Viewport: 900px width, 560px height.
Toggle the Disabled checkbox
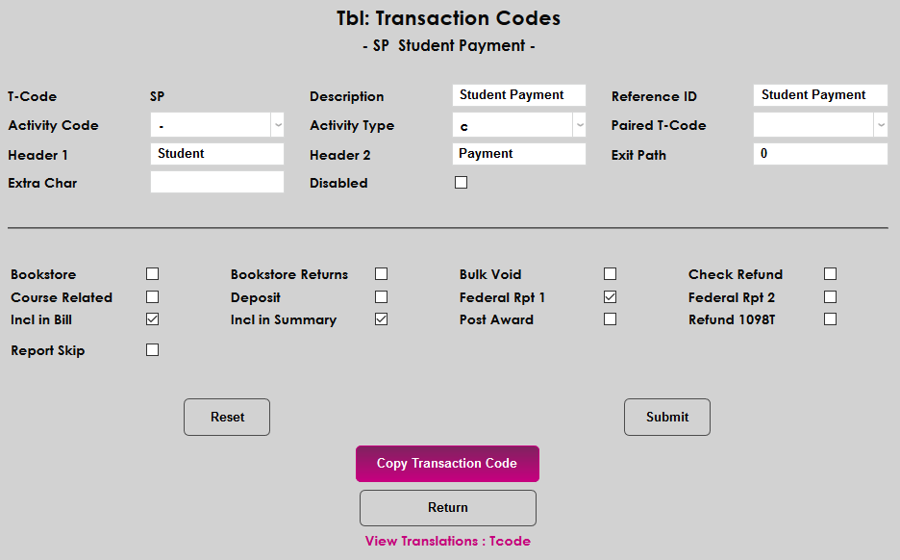[x=462, y=183]
